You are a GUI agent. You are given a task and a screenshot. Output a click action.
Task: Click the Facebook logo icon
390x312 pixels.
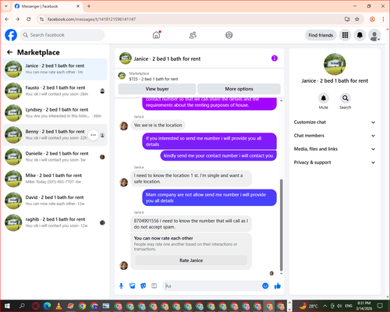[x=11, y=35]
